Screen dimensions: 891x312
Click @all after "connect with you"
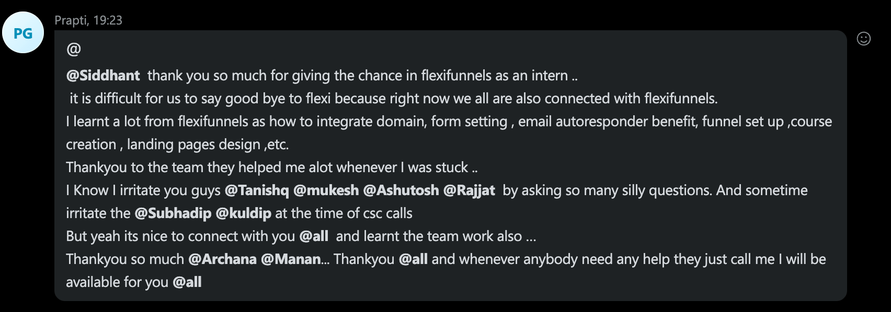314,236
